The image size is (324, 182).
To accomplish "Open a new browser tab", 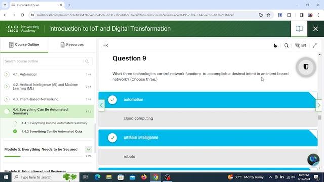I will coord(69,5).
